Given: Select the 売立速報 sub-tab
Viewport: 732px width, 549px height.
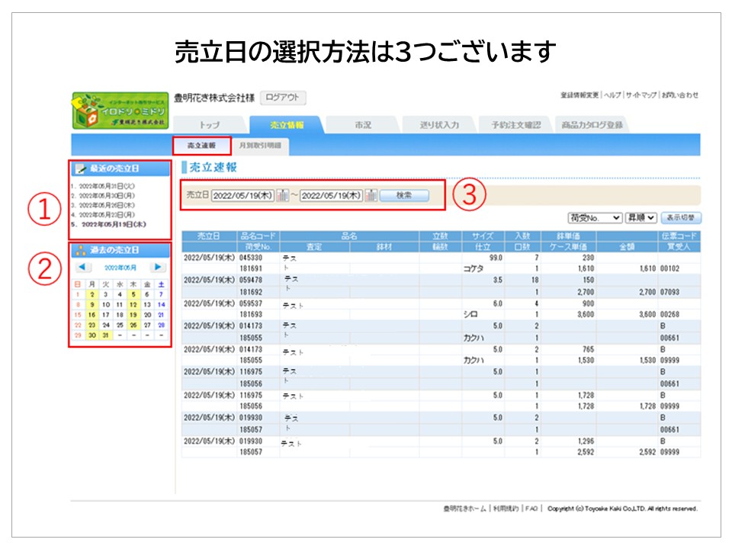Looking at the screenshot, I should 201,145.
